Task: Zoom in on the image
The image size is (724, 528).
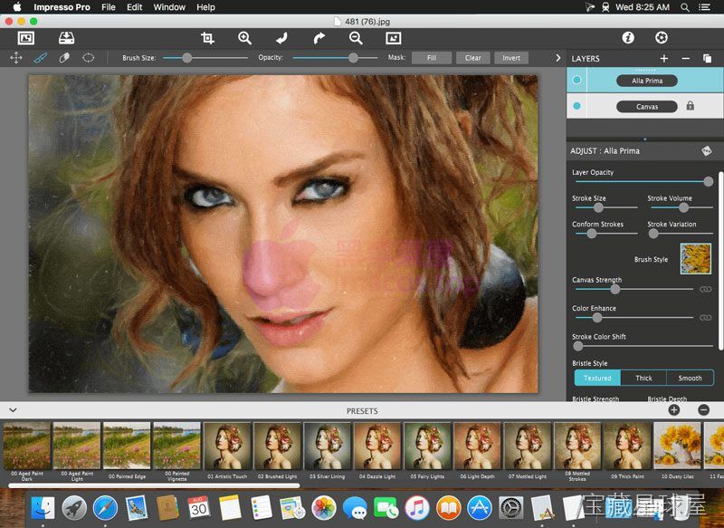Action: point(244,38)
